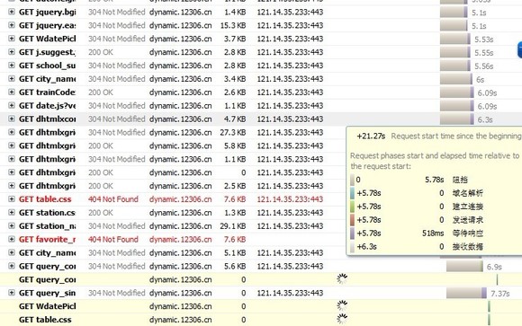Expand the GET WdatePicl 3.7 KB request
The width and height of the screenshot is (522, 326).
pyautogui.click(x=12, y=39)
